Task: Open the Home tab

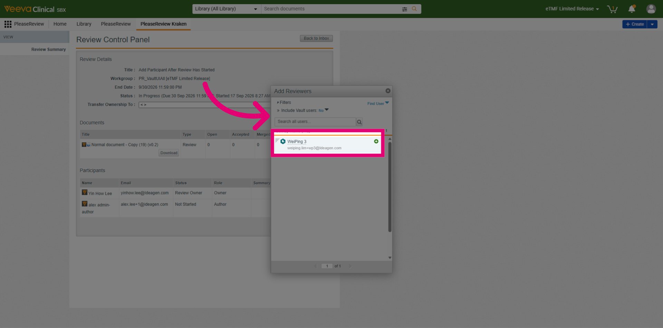Action: click(x=60, y=24)
